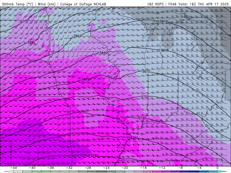Click the 5580 height contour label
The image size is (231, 173).
31,43
